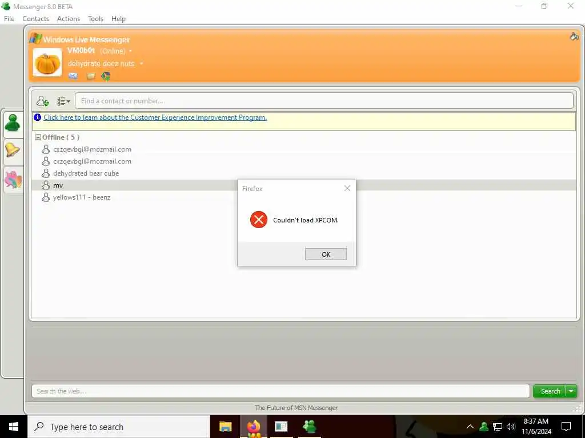Collapse the Offline contacts group
Viewport: 585px width, 438px height.
click(38, 137)
